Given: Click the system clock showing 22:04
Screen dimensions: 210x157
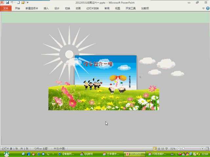Looking at the screenshot, I should (x=205, y=154).
